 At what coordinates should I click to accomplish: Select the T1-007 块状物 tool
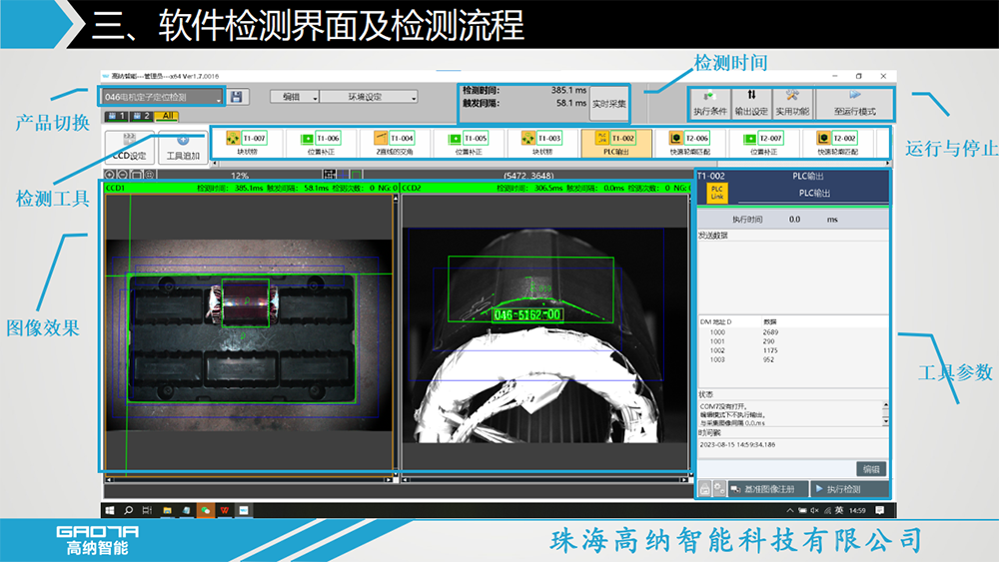[246, 144]
